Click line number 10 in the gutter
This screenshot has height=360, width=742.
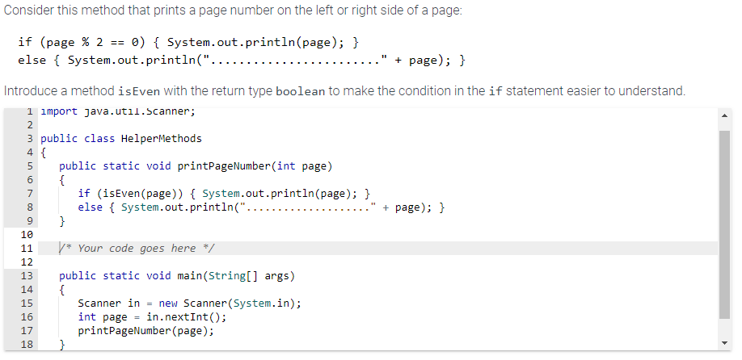click(27, 235)
